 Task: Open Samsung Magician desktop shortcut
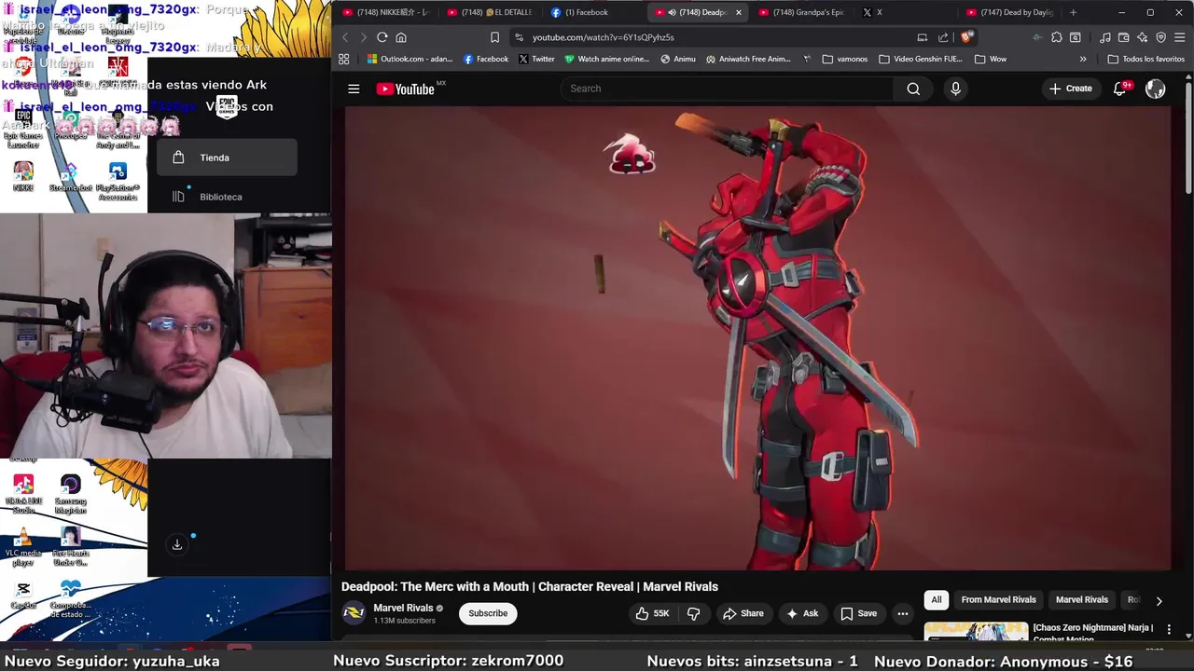pos(70,492)
